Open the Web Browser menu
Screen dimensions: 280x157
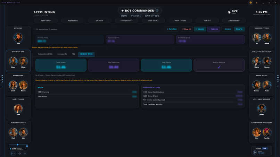[x=73, y=21]
